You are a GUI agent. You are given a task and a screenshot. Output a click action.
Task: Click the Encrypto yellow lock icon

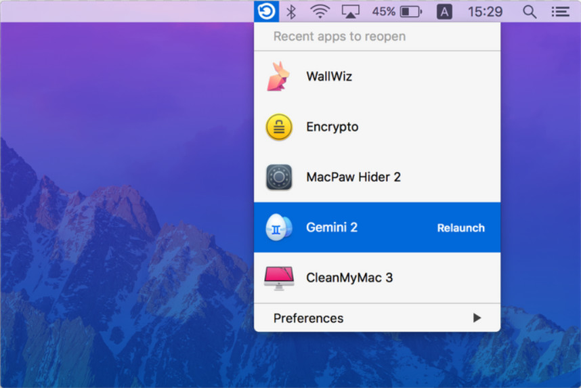(279, 127)
